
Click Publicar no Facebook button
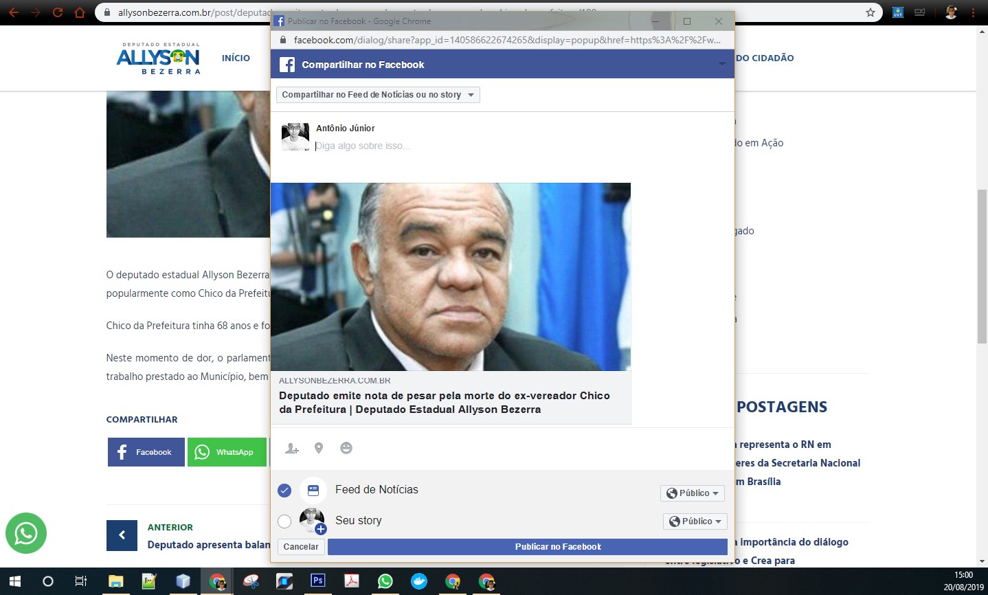528,547
